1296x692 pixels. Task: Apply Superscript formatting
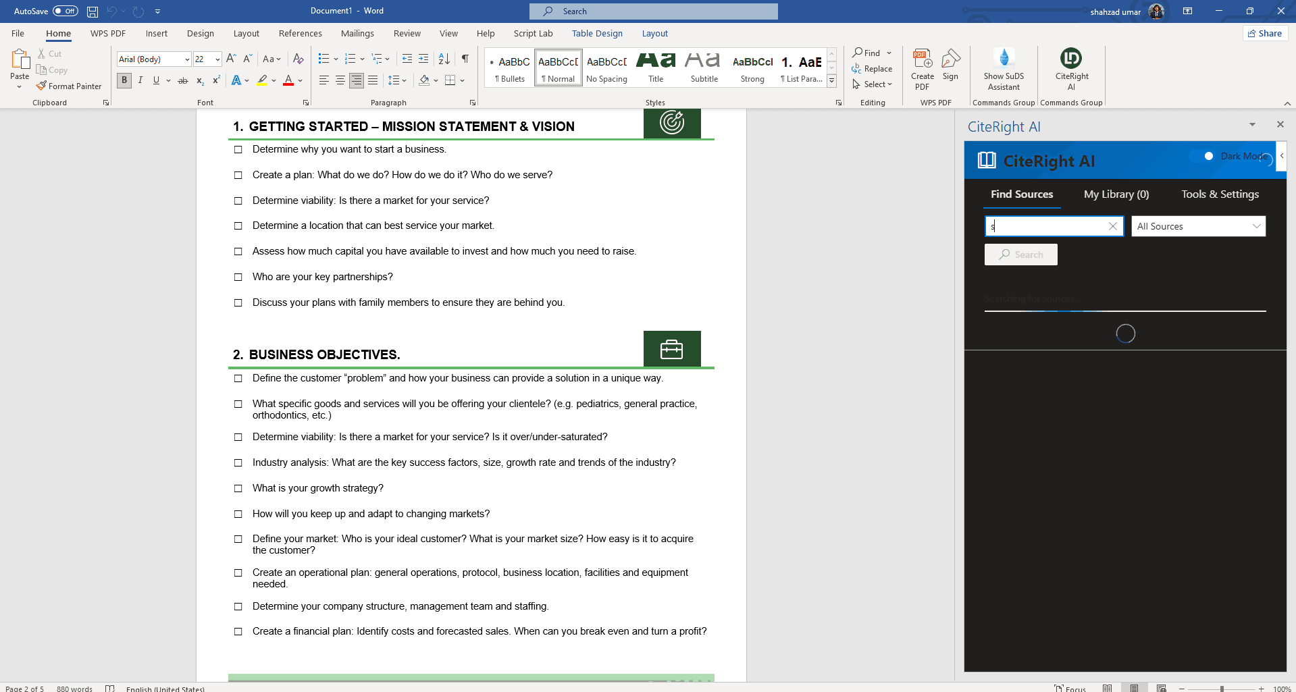216,80
